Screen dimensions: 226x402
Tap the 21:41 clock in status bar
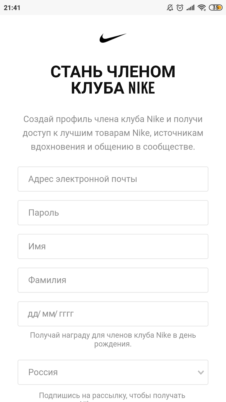point(12,8)
